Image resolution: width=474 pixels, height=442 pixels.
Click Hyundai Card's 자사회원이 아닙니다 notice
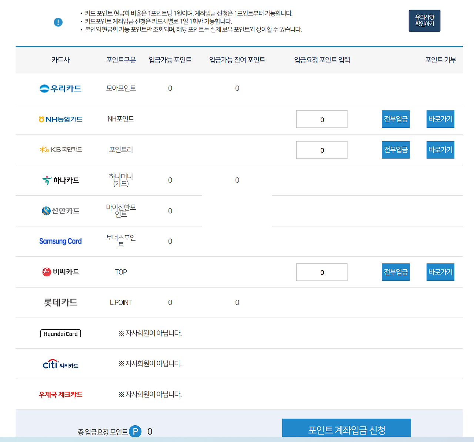(150, 333)
